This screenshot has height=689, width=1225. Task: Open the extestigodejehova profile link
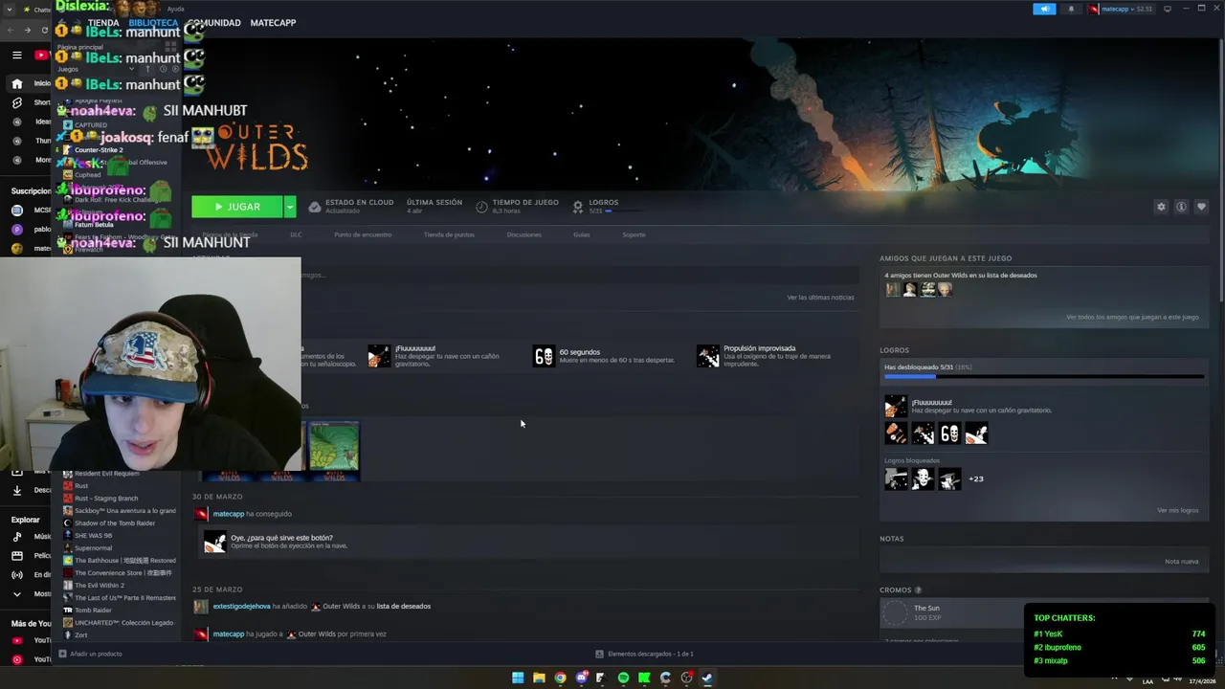241,606
